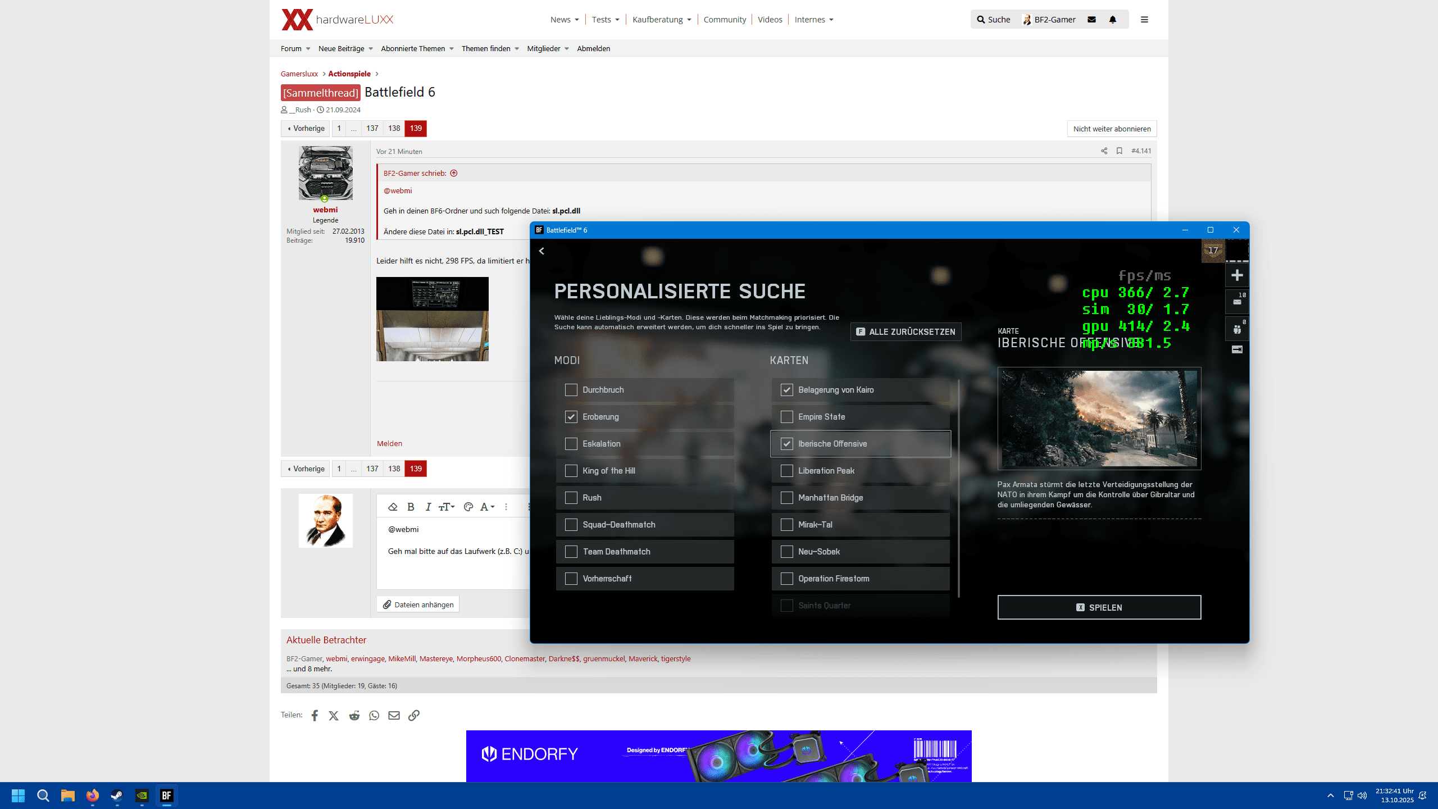The height and width of the screenshot is (809, 1438).
Task: Open the text color palette icon
Action: (x=468, y=507)
